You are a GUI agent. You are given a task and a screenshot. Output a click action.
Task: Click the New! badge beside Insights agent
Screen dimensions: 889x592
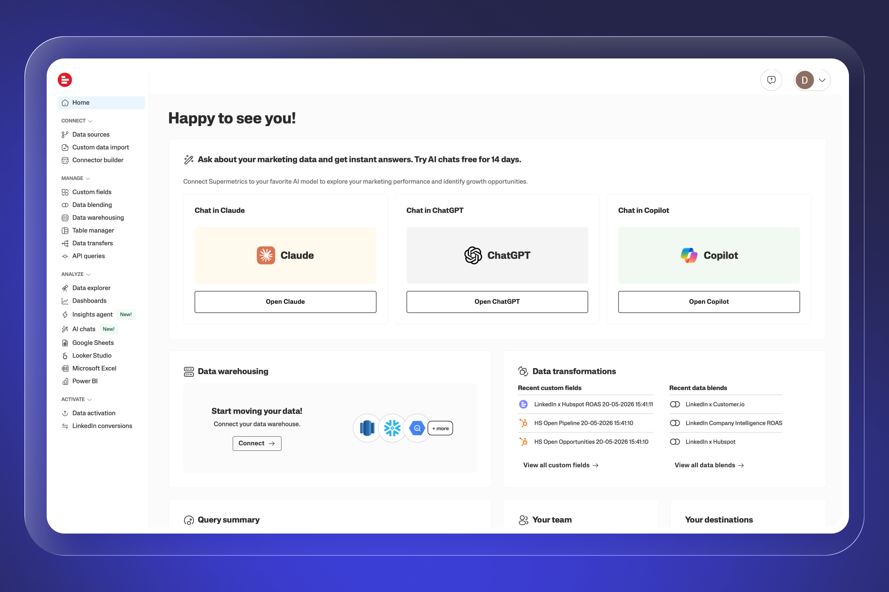(126, 314)
